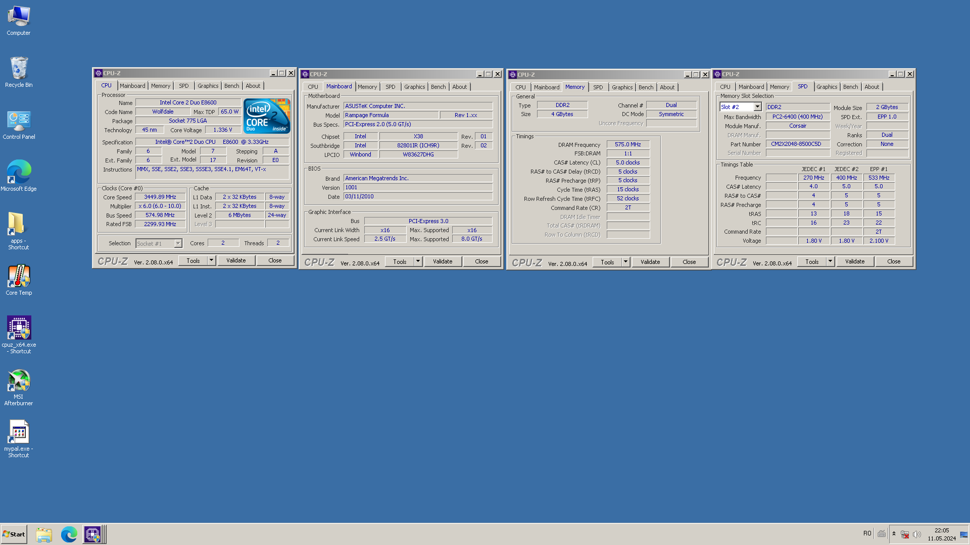The height and width of the screenshot is (545, 970).
Task: Click Tools button in first CPU-Z window
Action: tap(193, 260)
